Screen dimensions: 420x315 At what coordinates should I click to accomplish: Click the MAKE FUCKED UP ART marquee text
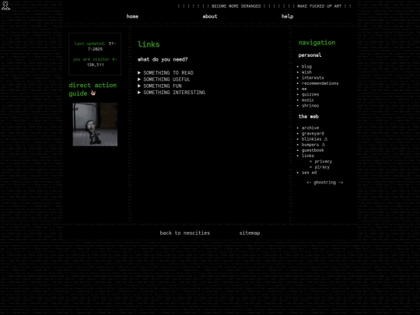point(320,6)
